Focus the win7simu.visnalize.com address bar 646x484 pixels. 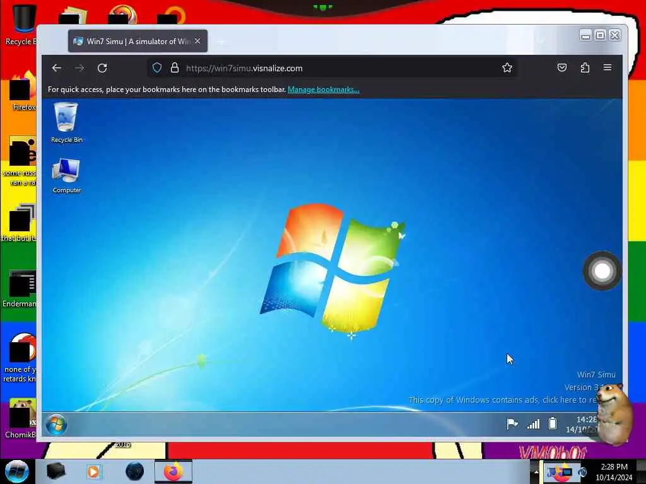(332, 68)
